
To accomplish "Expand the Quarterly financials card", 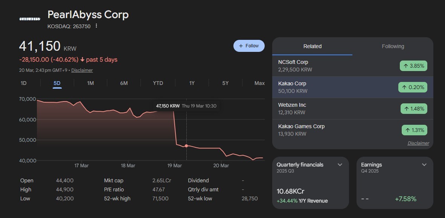I will click(x=340, y=165).
